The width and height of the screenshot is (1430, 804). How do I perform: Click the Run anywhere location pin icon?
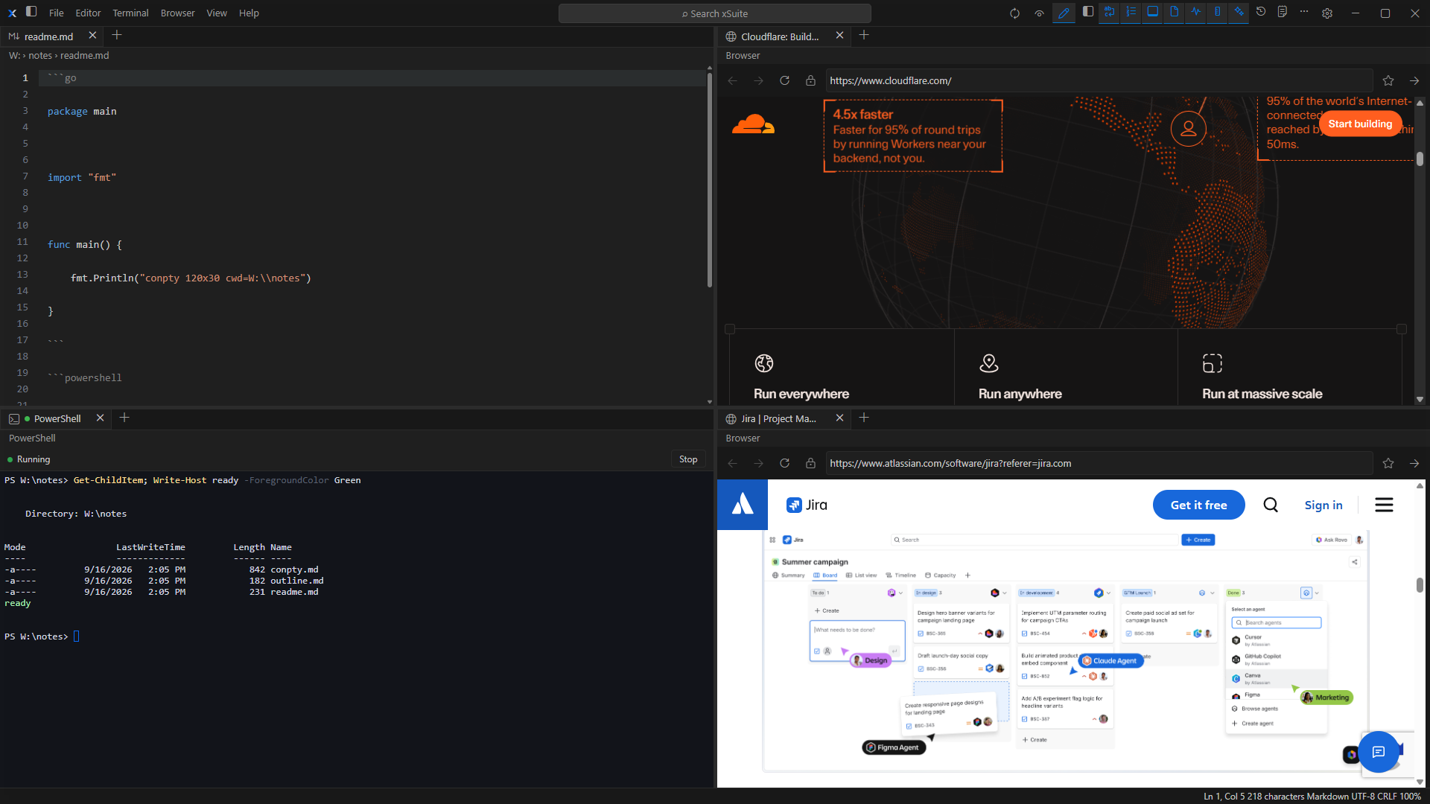click(989, 363)
